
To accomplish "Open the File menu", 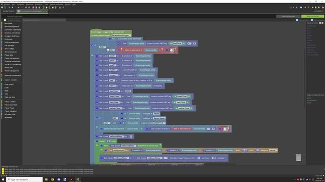I will pyautogui.click(x=13, y=5).
